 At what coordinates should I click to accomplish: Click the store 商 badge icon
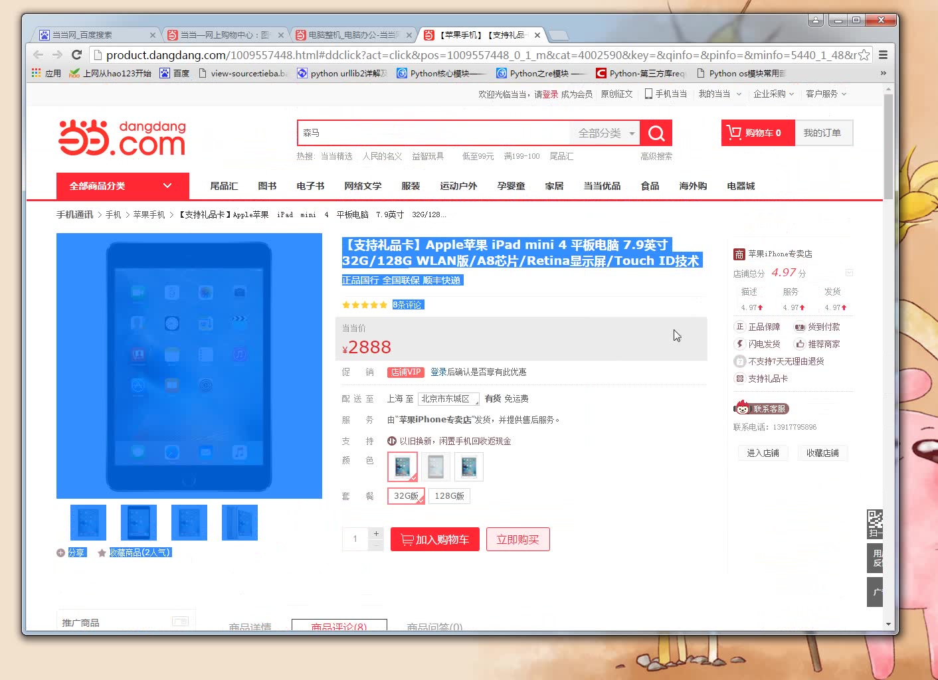[739, 254]
